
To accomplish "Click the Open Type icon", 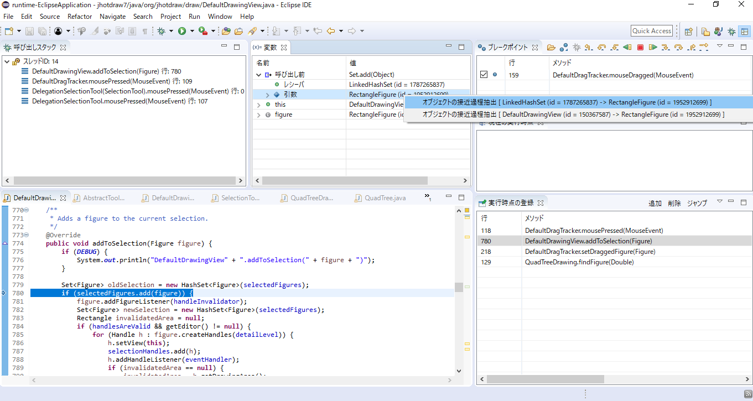I will 226,31.
